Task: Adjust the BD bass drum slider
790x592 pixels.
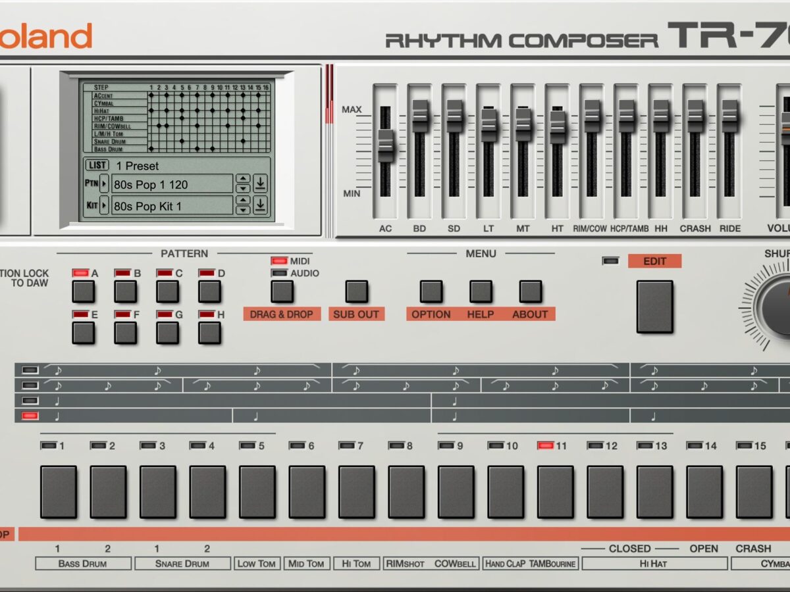Action: coord(420,116)
